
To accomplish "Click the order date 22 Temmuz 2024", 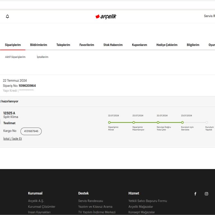I will (15, 81).
